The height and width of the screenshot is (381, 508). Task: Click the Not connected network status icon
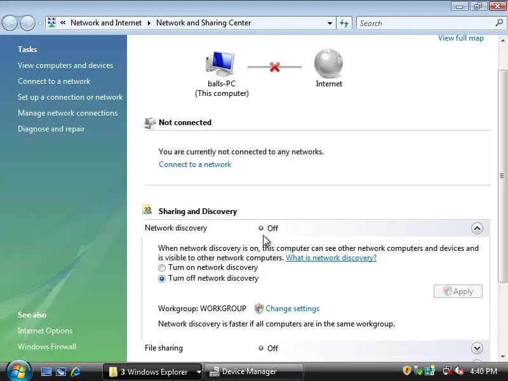click(150, 123)
